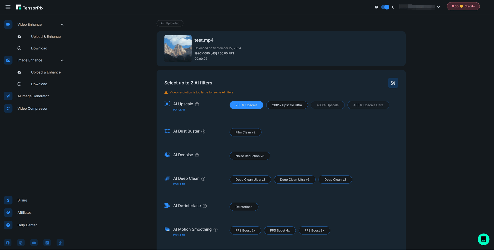Go to AI Image Generator
Viewport: 494px width, 250px height.
[33, 96]
